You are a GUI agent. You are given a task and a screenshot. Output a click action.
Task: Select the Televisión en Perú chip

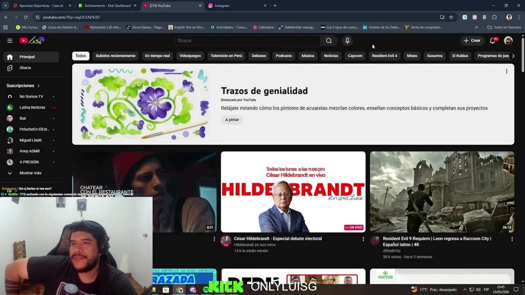[x=226, y=56]
